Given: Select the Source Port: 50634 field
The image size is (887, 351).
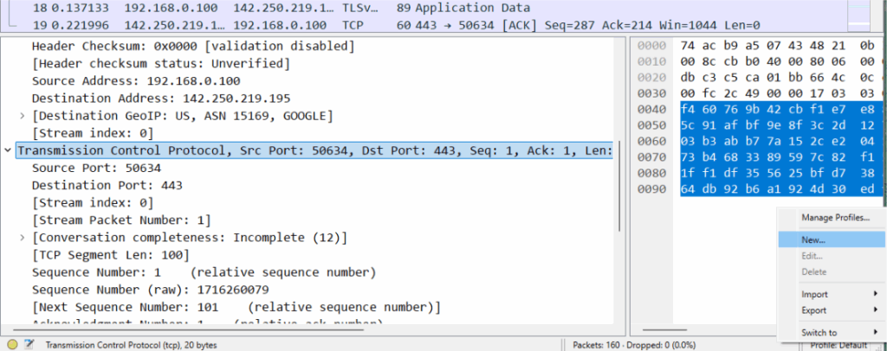Looking at the screenshot, I should coord(96,168).
